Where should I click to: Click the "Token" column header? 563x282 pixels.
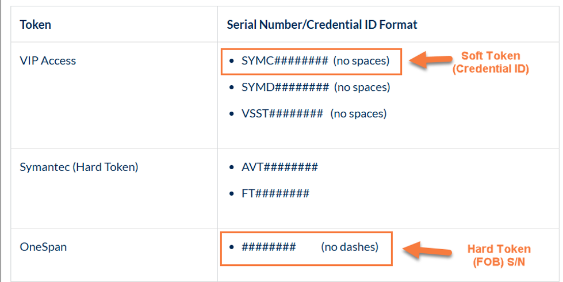pos(35,25)
